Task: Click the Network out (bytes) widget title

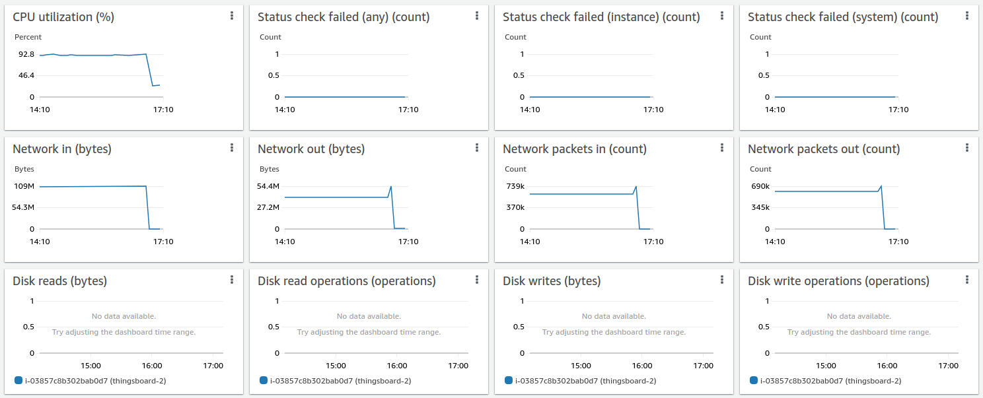Action: pos(311,149)
